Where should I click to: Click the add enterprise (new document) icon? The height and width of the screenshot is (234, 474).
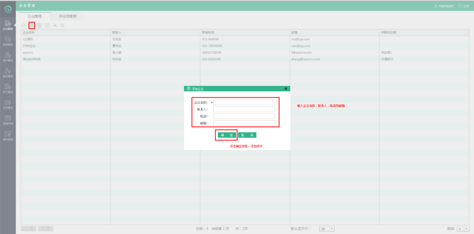tap(32, 25)
